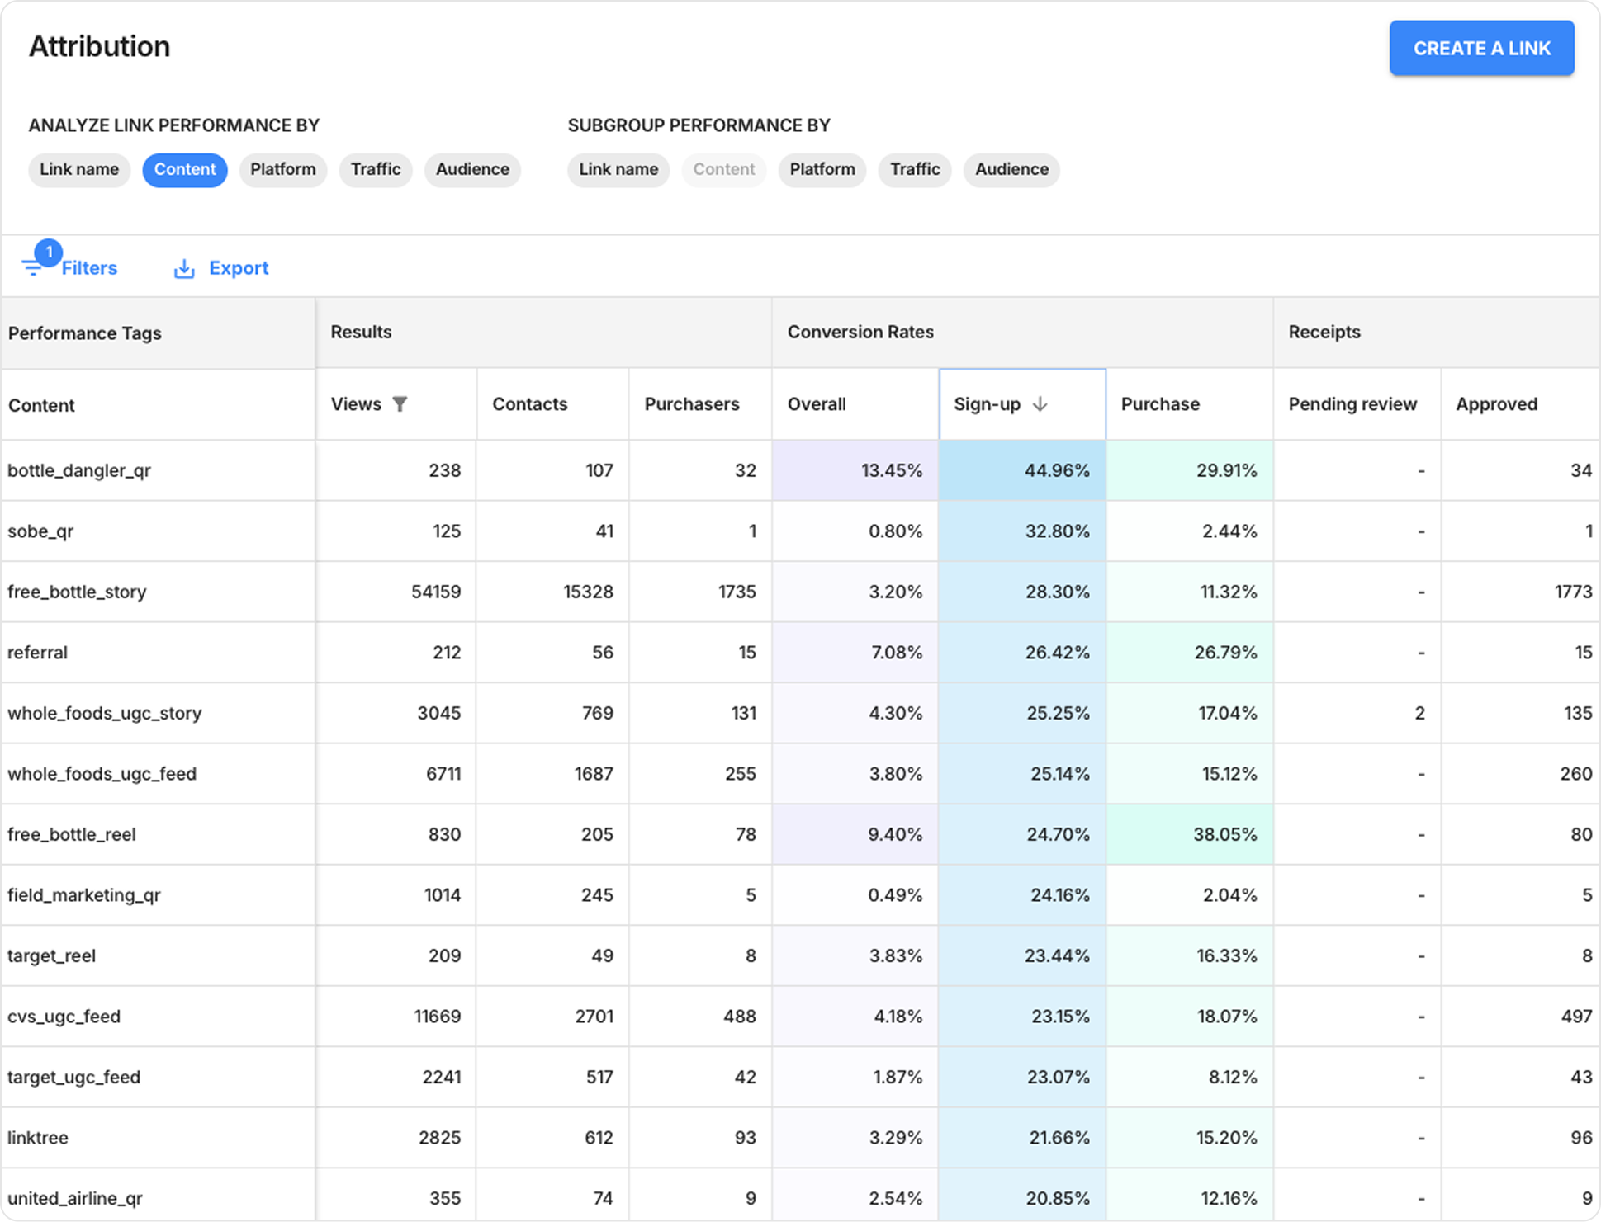
Task: Sort by the Overall conversion column header
Action: (x=817, y=404)
